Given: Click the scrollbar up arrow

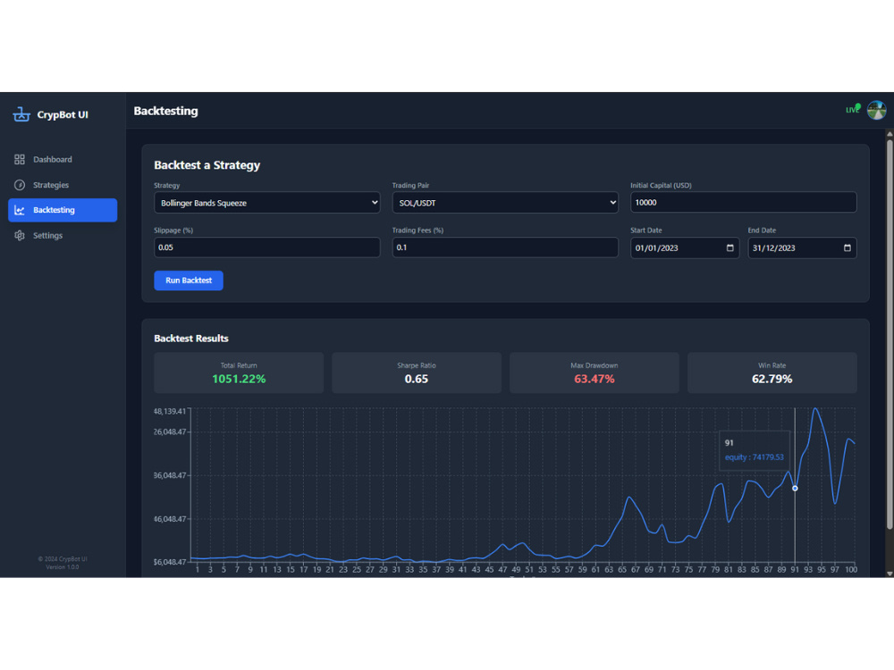Looking at the screenshot, I should [x=890, y=134].
